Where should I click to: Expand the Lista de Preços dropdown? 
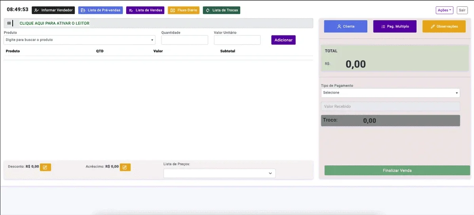(x=220, y=174)
